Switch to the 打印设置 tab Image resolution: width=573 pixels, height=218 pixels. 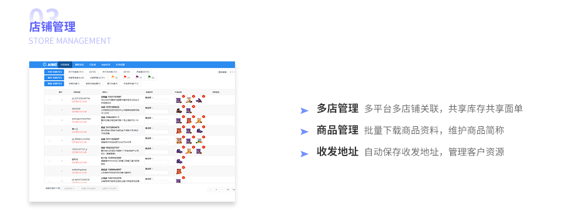pos(120,65)
